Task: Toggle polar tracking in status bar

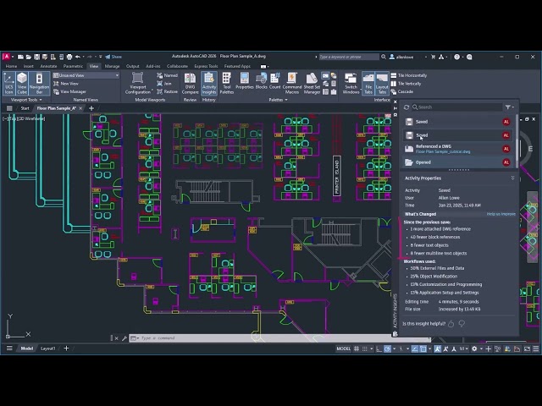Action: pos(388,348)
